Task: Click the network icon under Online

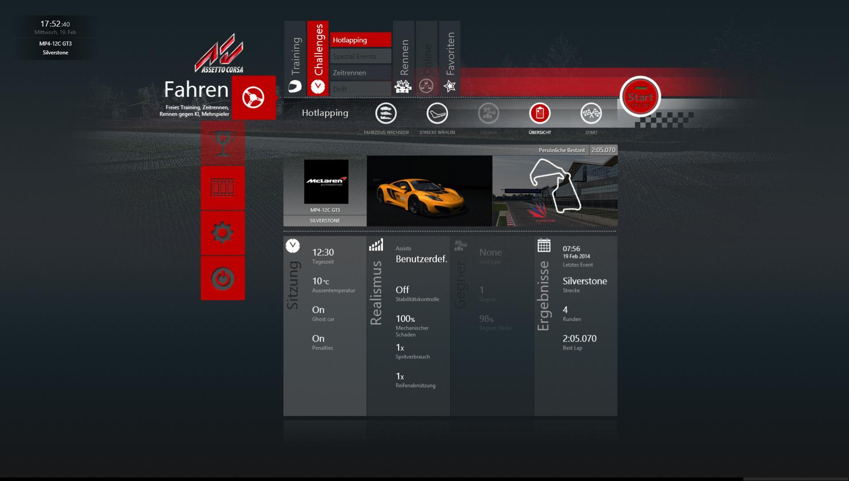Action: tap(426, 86)
